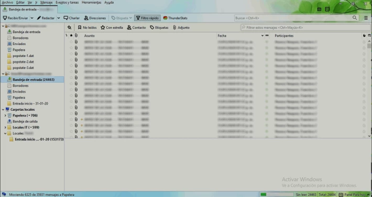Viewport: 372px width, 197px height.
Task: Select the Bandeja de salida folder
Action: point(25,121)
